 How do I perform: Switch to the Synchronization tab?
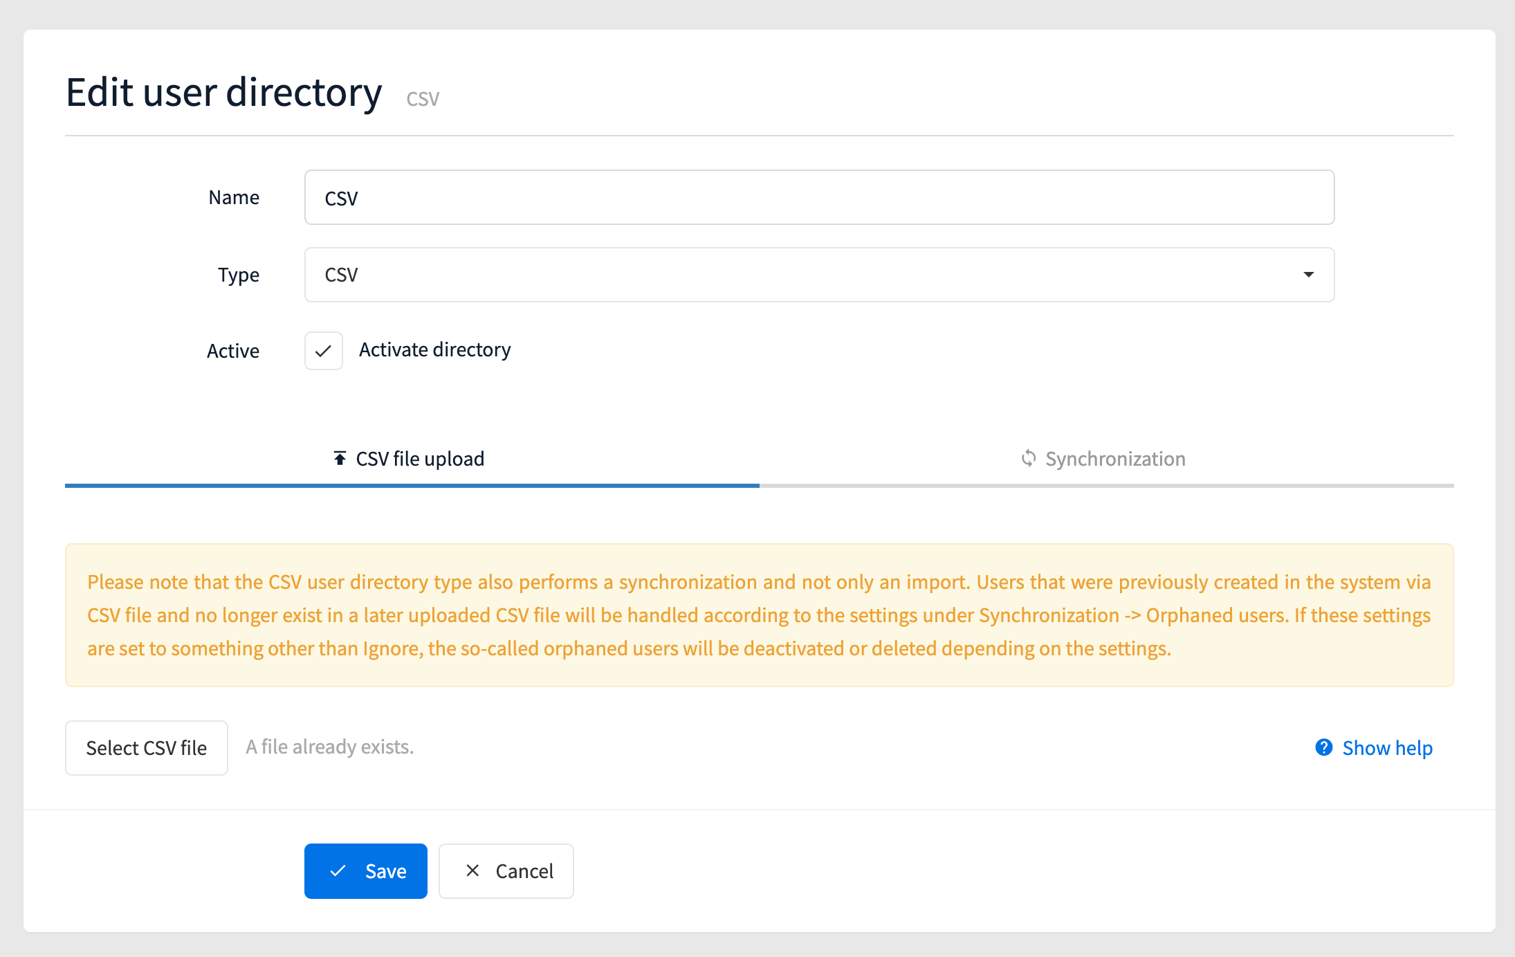[1106, 459]
